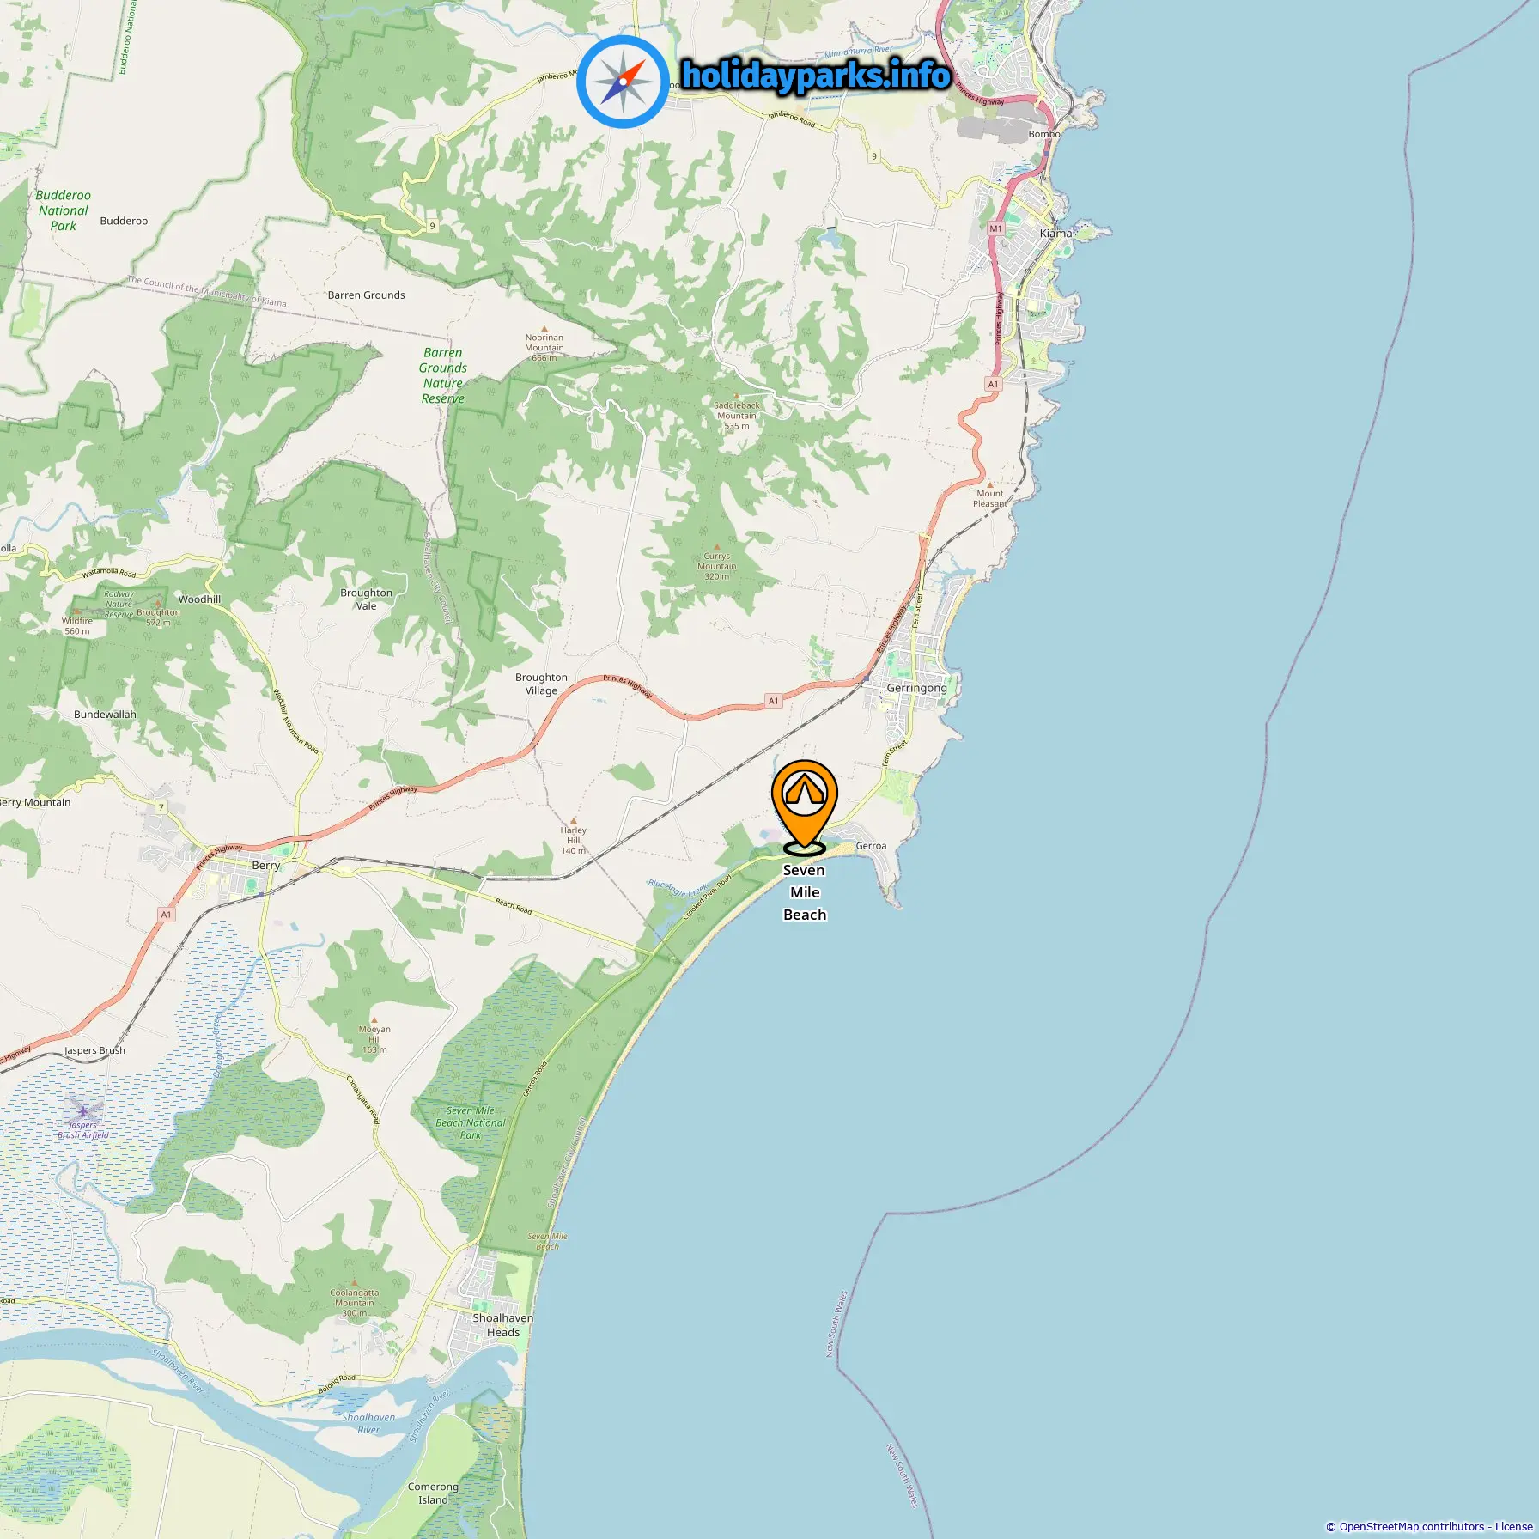The width and height of the screenshot is (1539, 1539).
Task: Click the Jaspers Brush Airfield icon
Action: tap(83, 1111)
